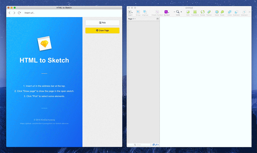
Task: Zoom in with the plus magnifier control
Action: pyautogui.click(x=181, y=12)
